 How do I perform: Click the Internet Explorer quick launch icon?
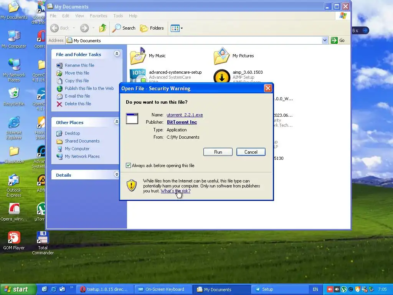[x=54, y=289]
